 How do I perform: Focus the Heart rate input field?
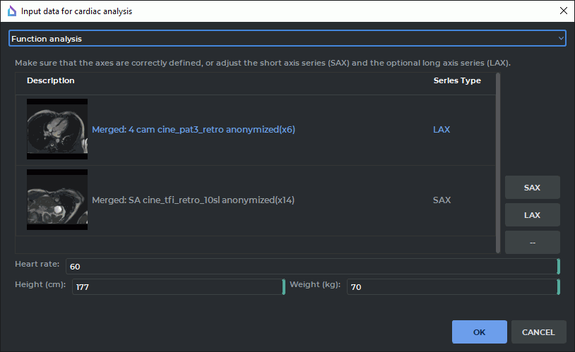coord(311,266)
